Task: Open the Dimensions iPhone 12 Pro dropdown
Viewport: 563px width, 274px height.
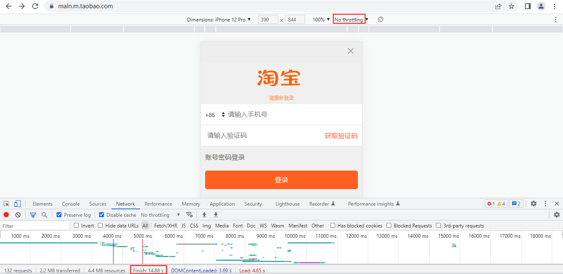Action: 219,19
